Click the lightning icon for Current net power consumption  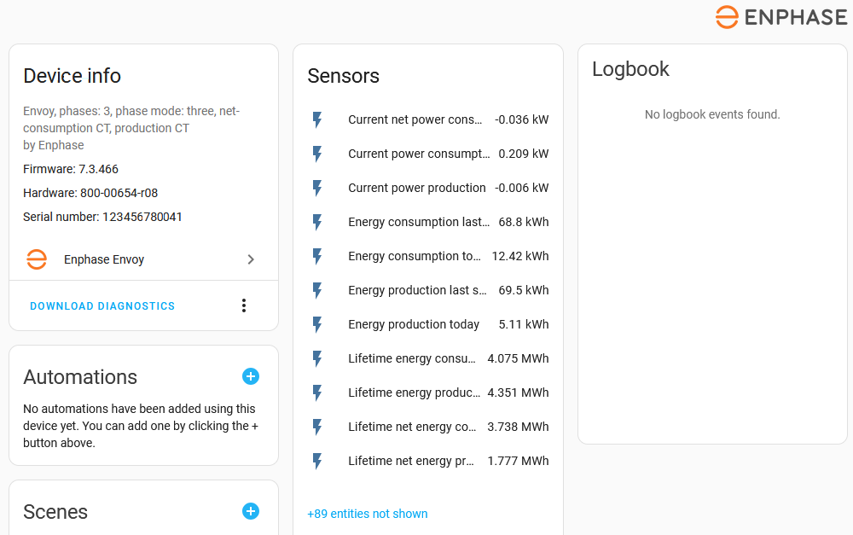coord(317,119)
